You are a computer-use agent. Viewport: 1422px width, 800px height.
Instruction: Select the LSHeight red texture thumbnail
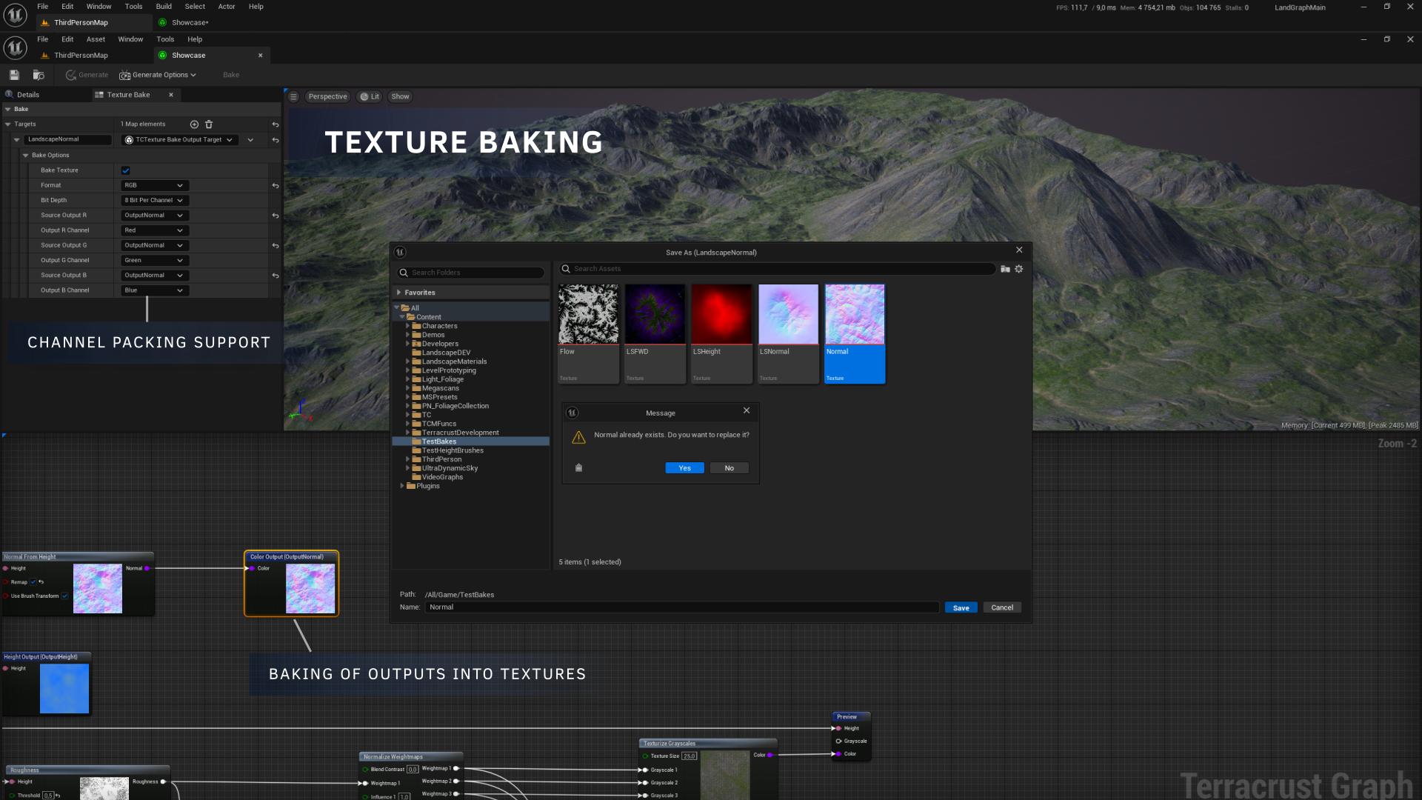[x=721, y=315]
